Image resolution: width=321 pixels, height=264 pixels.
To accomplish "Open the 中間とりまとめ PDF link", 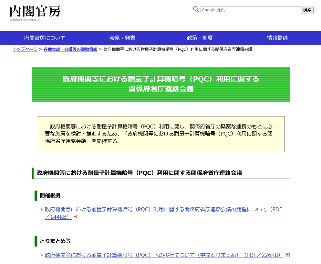I will coord(164,255).
